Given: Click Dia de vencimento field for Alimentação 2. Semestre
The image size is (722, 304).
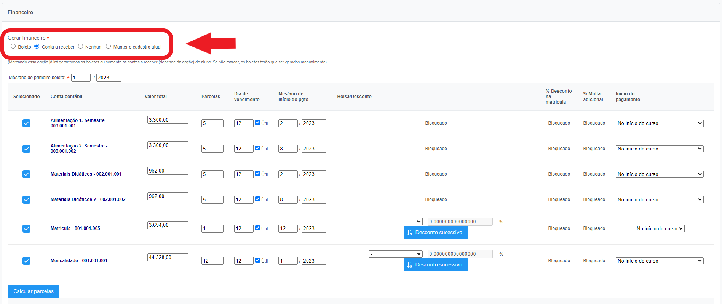Looking at the screenshot, I should pyautogui.click(x=244, y=149).
